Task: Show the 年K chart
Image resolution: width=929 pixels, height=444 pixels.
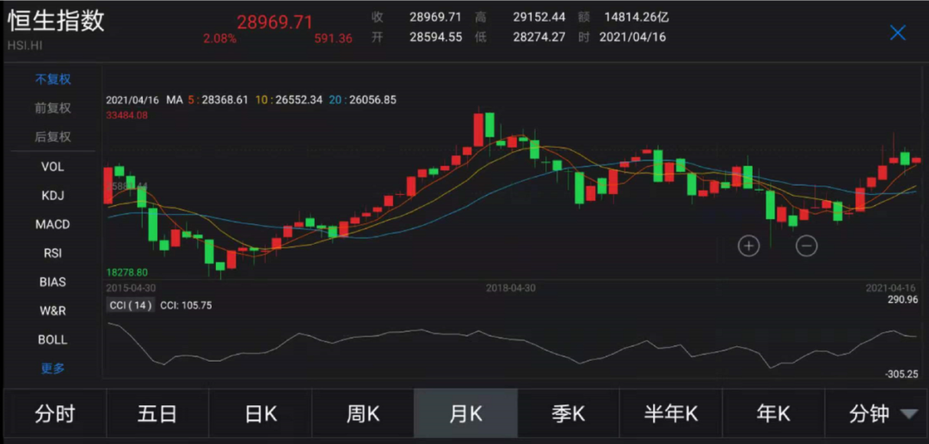Action: click(773, 414)
